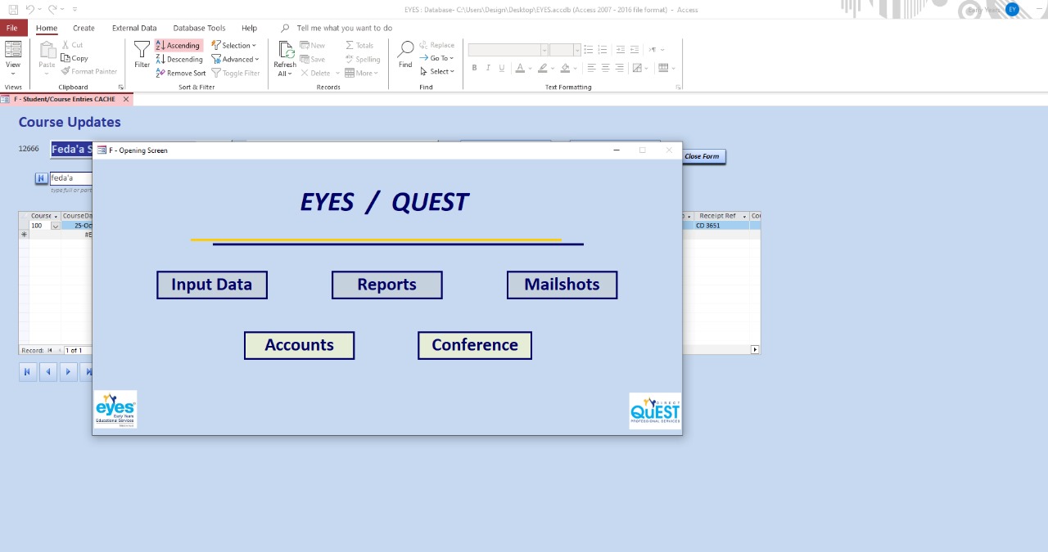Image resolution: width=1048 pixels, height=552 pixels.
Task: Click Copy in the Clipboard group
Action: tap(75, 58)
